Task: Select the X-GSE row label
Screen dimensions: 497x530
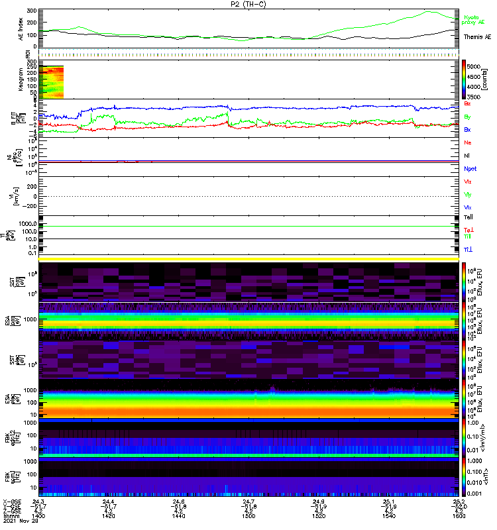Action: [12, 502]
